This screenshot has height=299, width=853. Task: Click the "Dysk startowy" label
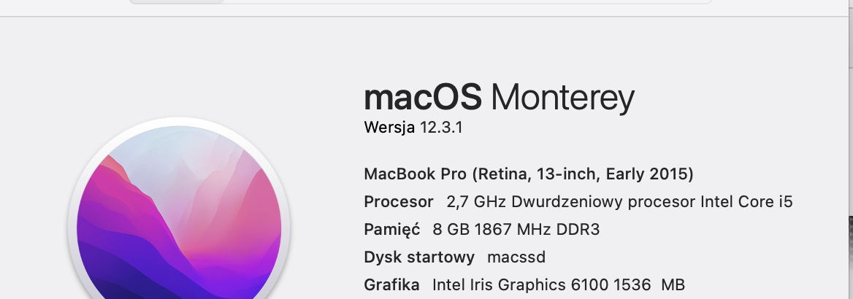coord(419,257)
